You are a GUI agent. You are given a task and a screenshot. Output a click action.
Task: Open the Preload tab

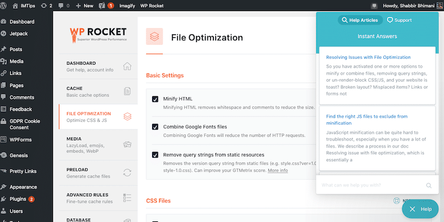pos(98,172)
